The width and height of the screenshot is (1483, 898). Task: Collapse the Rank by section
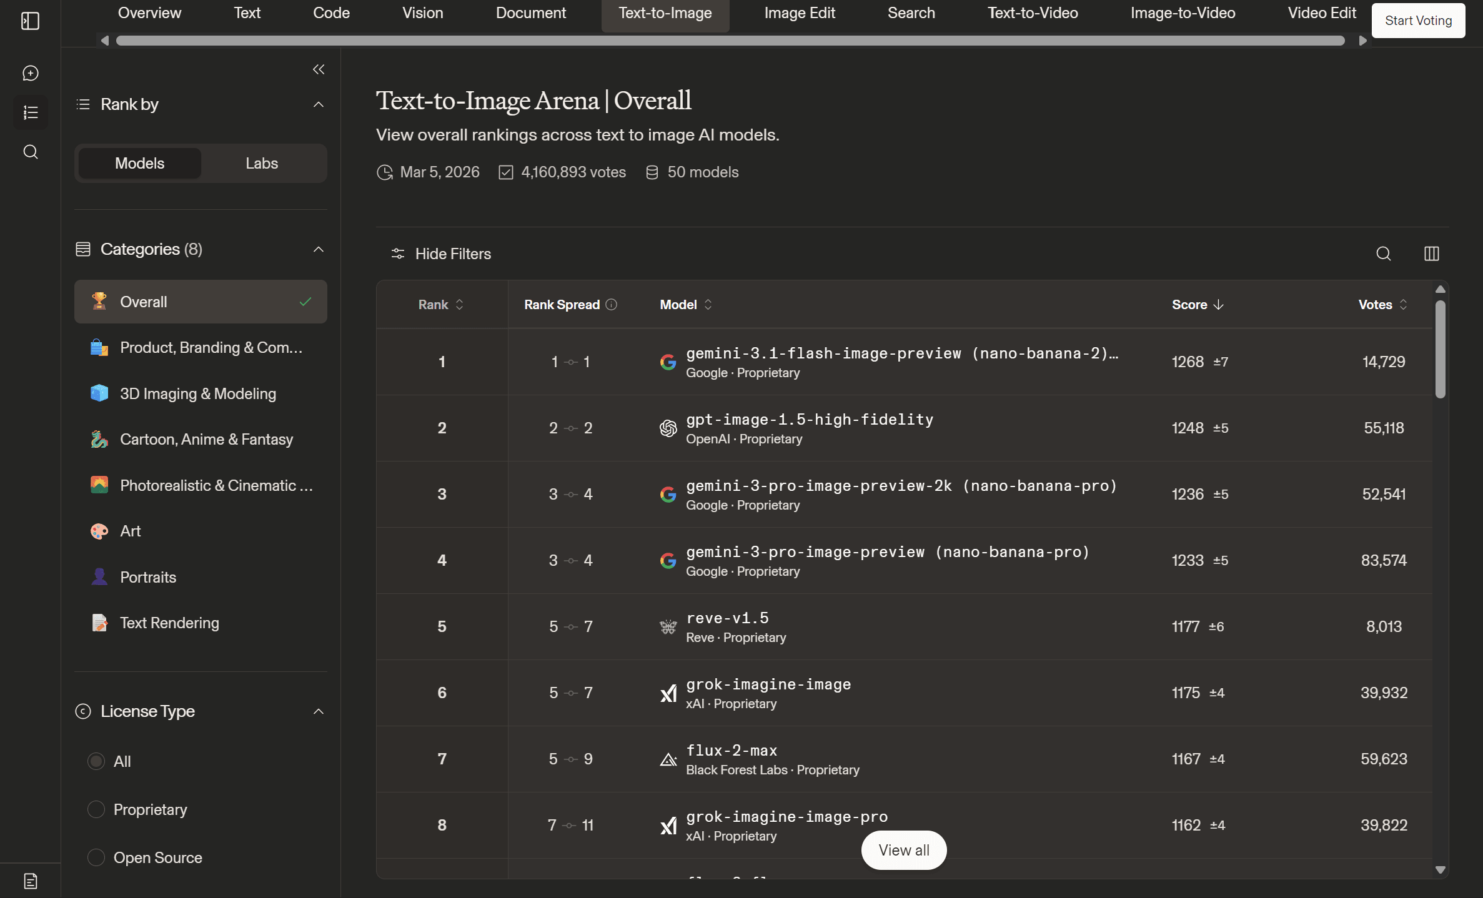click(319, 104)
